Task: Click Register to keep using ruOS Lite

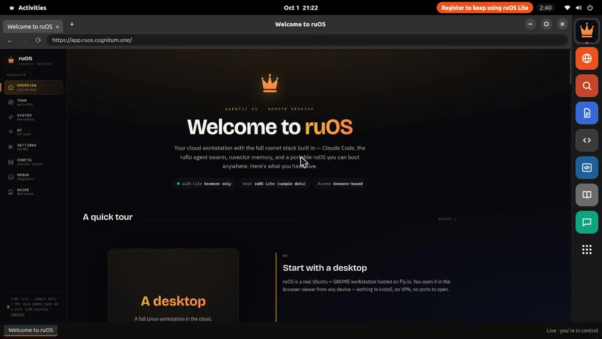Action: (x=485, y=8)
